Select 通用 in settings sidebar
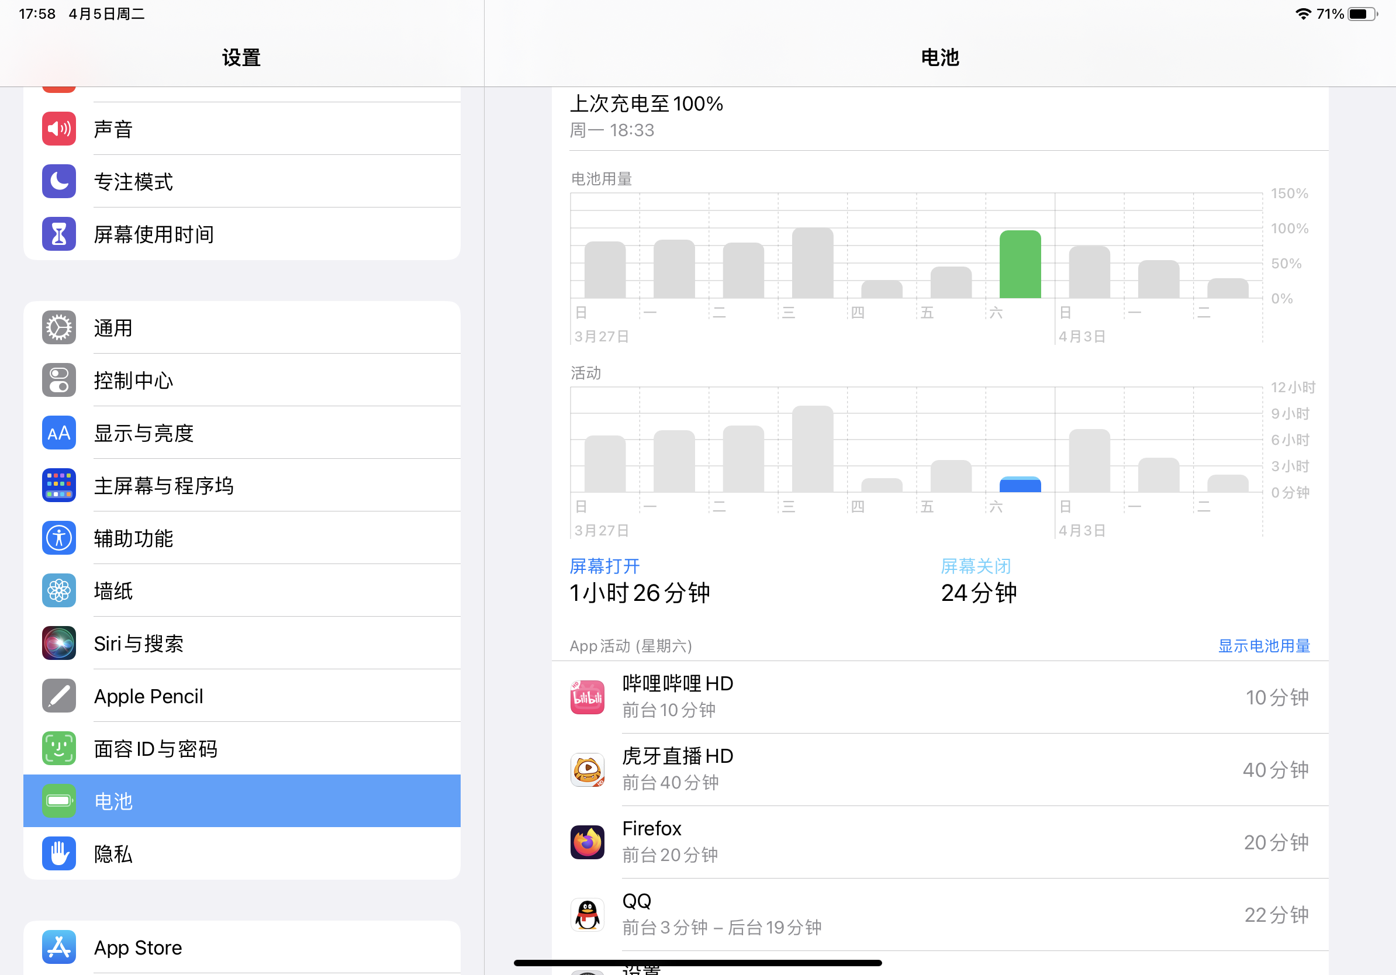The width and height of the screenshot is (1396, 975). pos(243,328)
